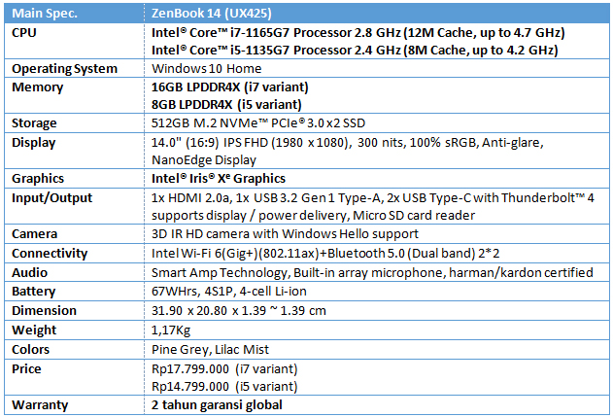Select the 'Input/Output' row label

[x=52, y=198]
